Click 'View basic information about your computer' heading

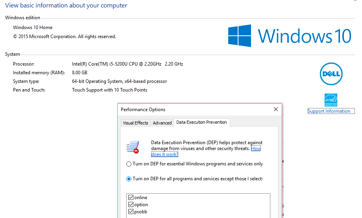click(66, 5)
